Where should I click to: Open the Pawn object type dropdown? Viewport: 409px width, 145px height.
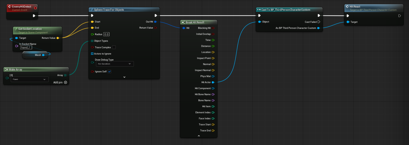(29, 79)
